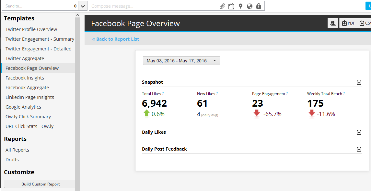Click the globe targeting icon

pos(249,6)
